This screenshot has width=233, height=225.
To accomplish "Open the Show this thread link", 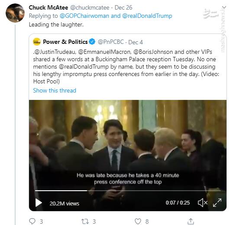I will 55,90.
